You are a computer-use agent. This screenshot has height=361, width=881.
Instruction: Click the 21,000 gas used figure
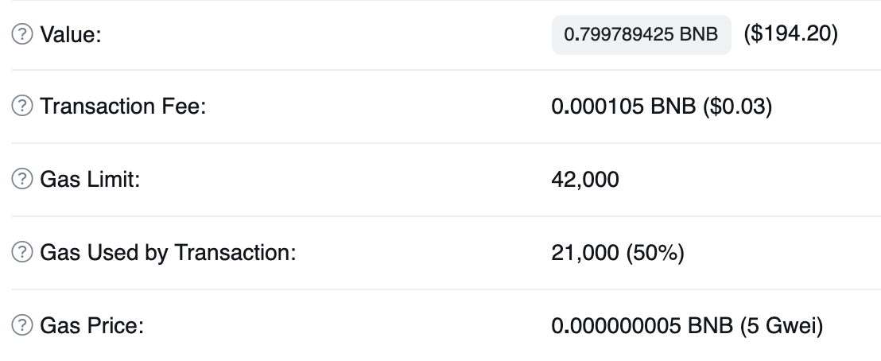coord(584,253)
